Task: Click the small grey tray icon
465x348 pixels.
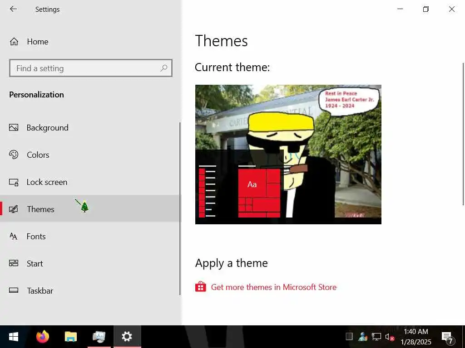Action: [349, 337]
